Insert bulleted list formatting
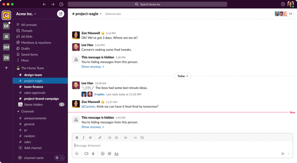Image resolution: width=297 pixels, height=163 pixels. click(109, 137)
